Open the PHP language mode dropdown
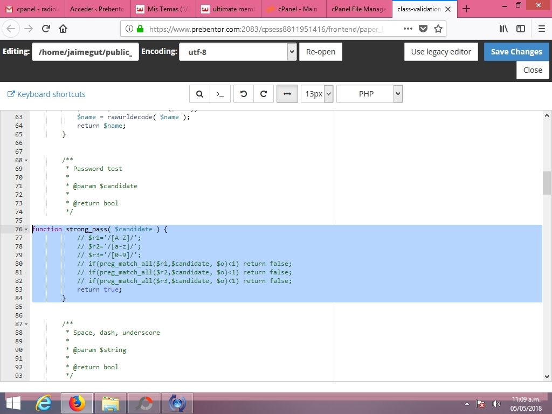Screen dimensions: 552x414 click(369, 94)
